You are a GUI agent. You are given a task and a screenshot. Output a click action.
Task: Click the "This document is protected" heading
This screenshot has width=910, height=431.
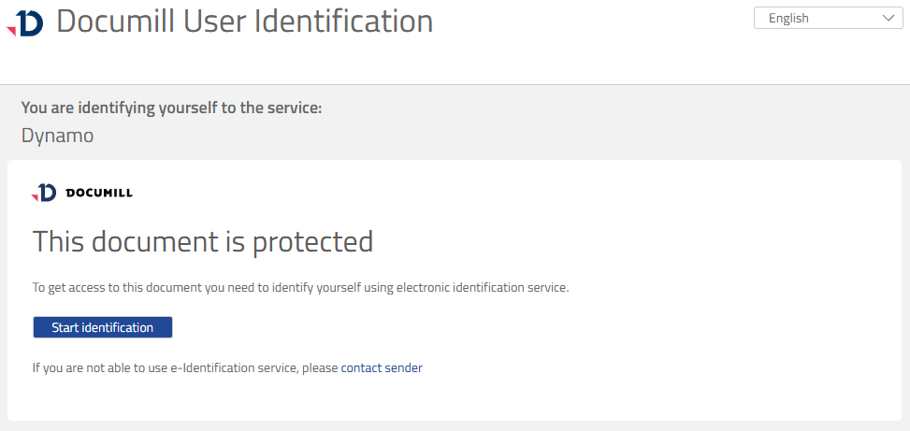click(x=203, y=241)
